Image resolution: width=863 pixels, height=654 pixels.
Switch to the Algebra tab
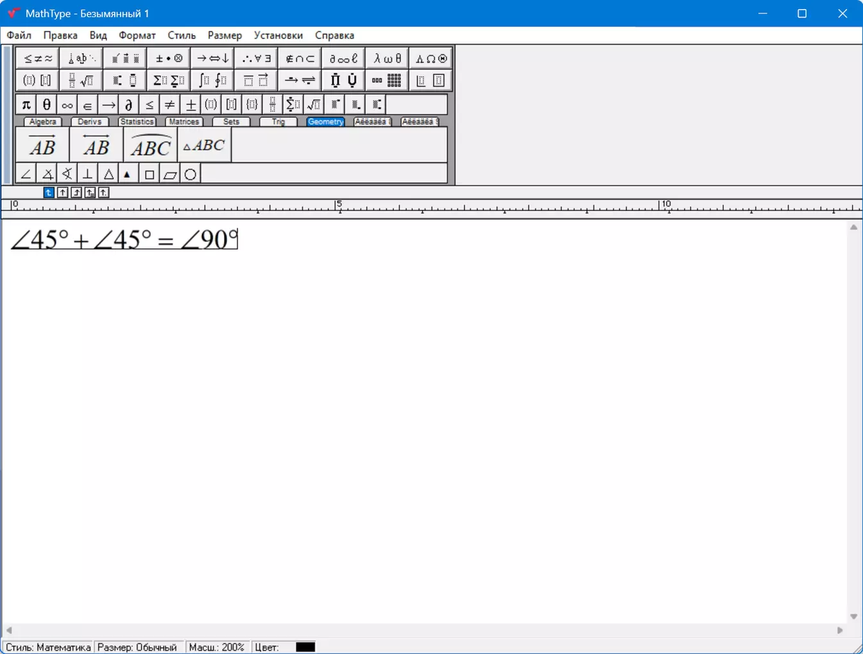(43, 122)
